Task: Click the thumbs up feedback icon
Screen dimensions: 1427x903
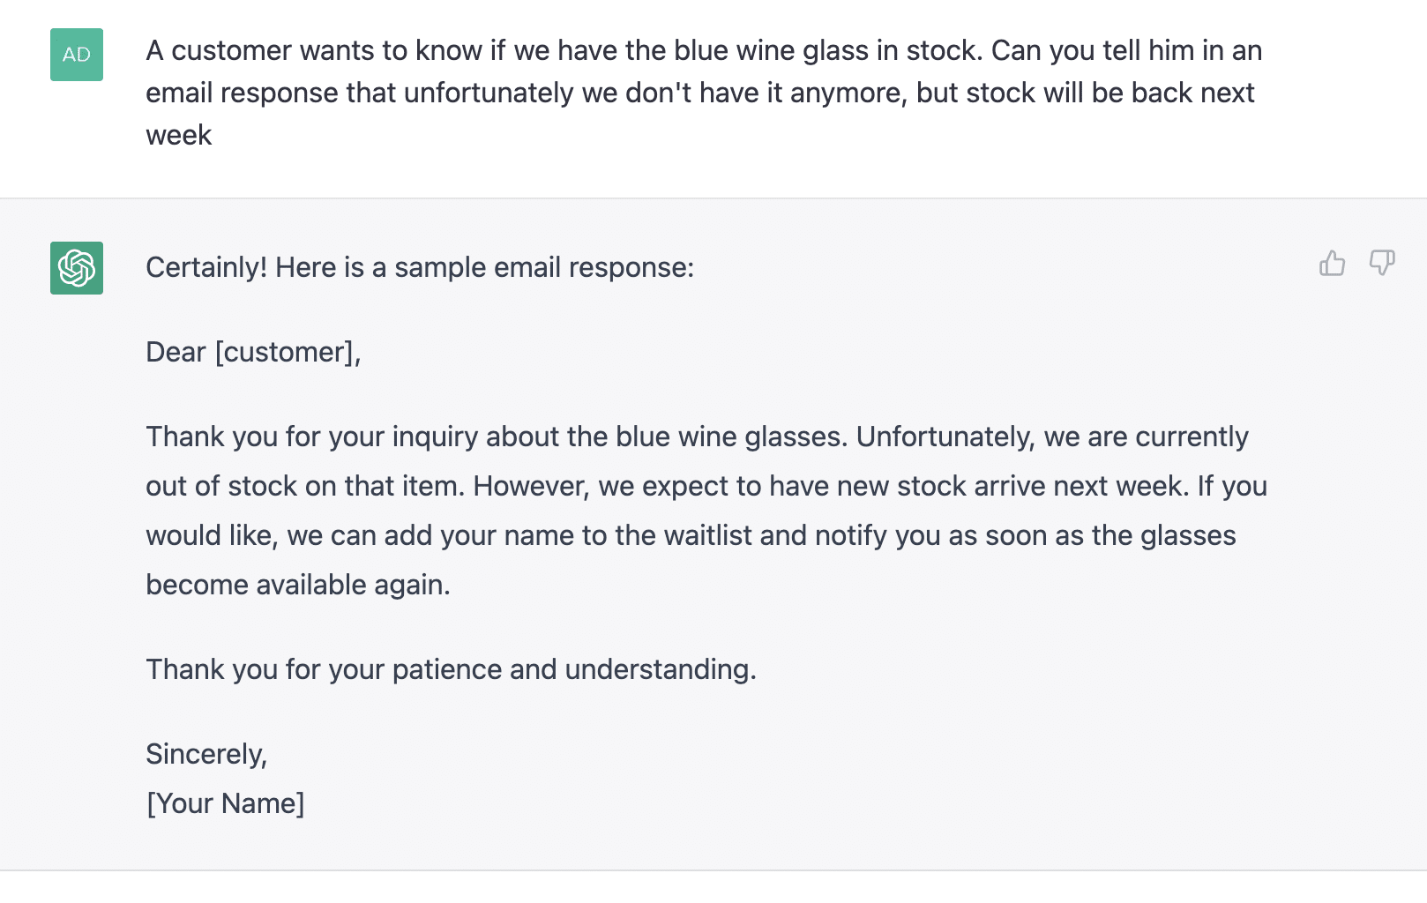Action: point(1332,263)
